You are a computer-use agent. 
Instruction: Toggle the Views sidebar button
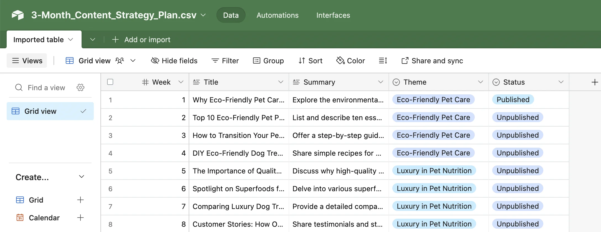27,60
